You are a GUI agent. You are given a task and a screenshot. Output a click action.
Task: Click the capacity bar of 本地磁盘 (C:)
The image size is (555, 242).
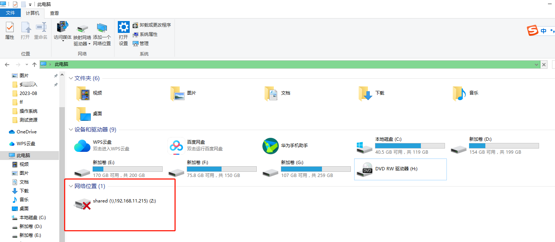tap(410, 145)
